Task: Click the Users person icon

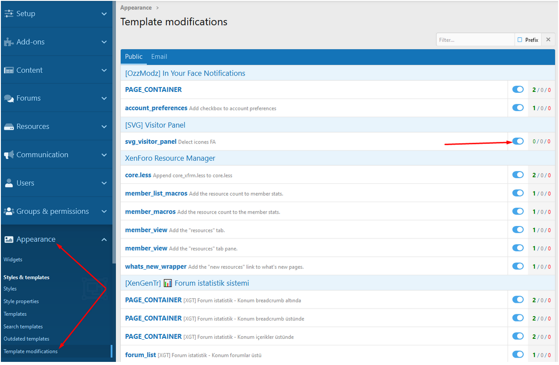Action: (x=9, y=183)
